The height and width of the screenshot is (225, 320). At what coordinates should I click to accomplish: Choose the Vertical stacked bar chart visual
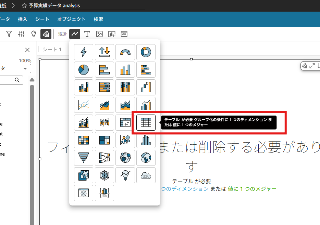click(x=84, y=87)
